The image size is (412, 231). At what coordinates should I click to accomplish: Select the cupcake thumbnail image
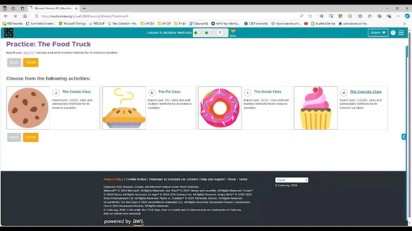coord(315,108)
